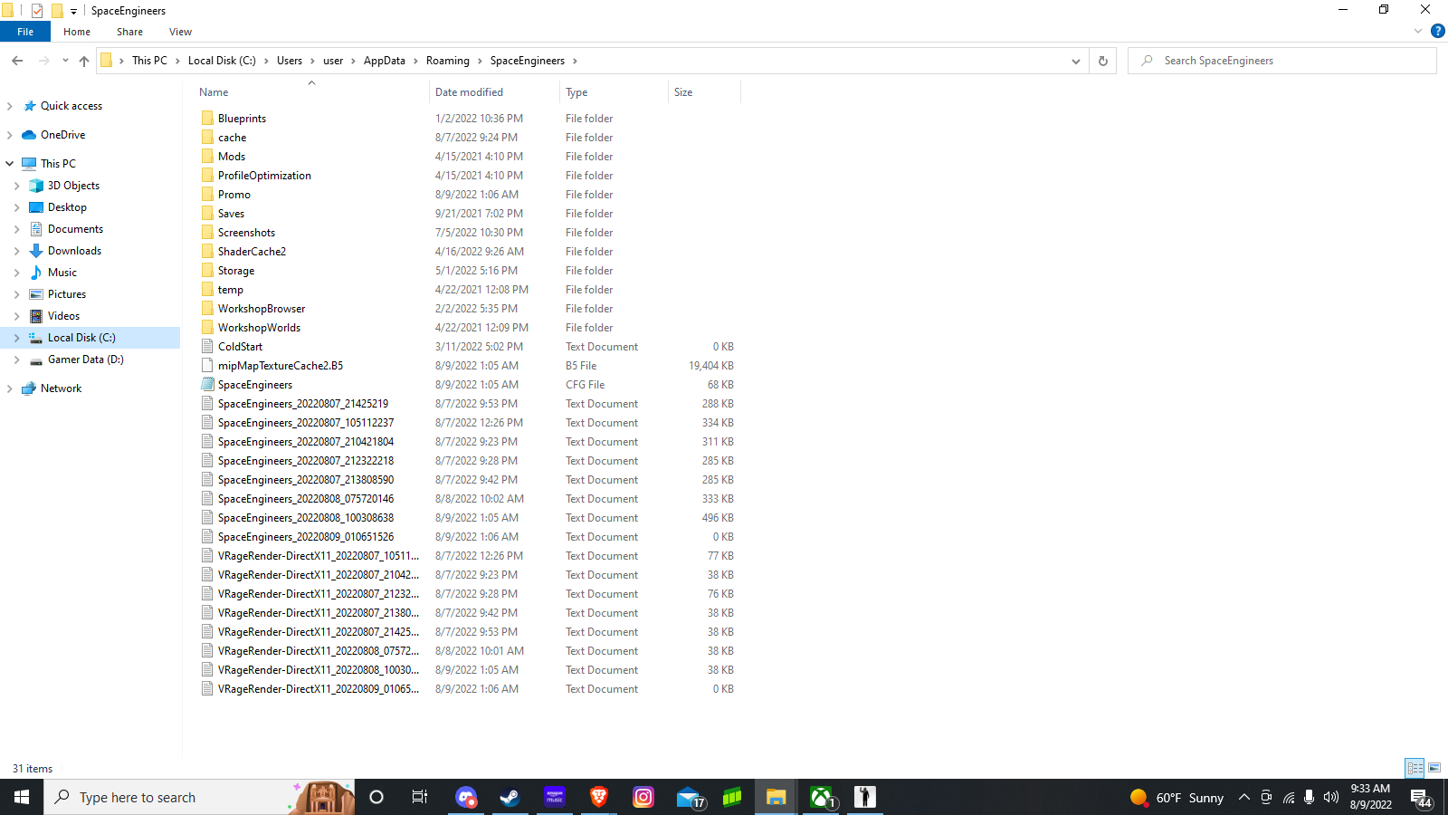Open the address bar history dropdown

point(1075,61)
